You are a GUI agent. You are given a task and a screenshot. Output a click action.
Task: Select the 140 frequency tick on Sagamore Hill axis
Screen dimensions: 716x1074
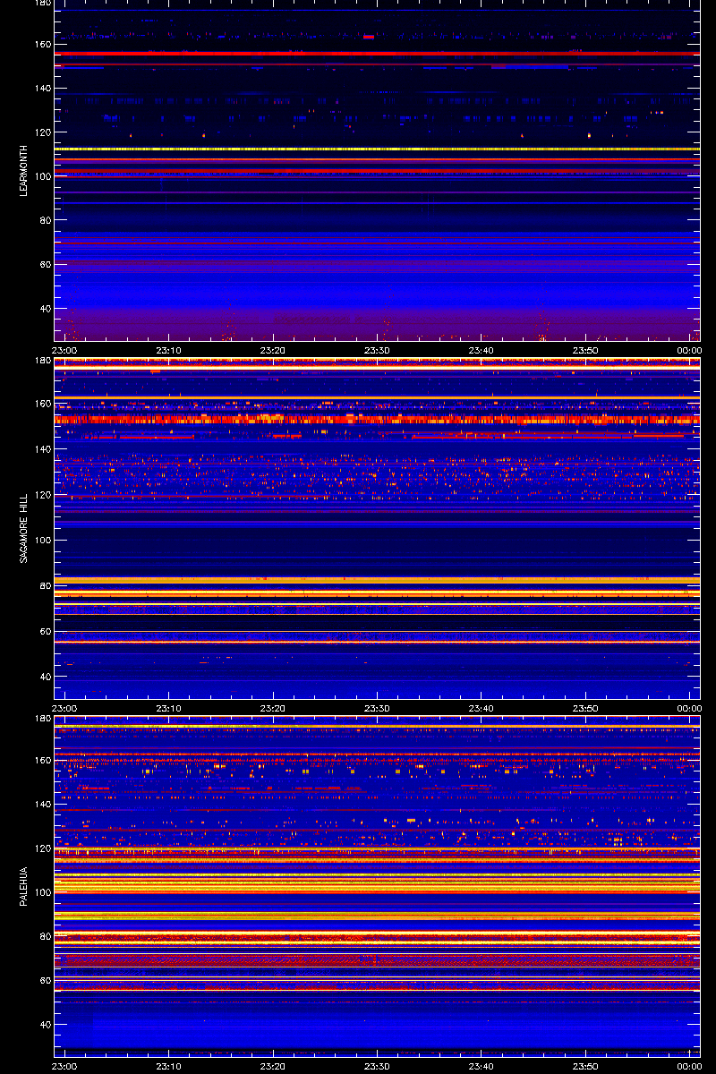coord(43,449)
